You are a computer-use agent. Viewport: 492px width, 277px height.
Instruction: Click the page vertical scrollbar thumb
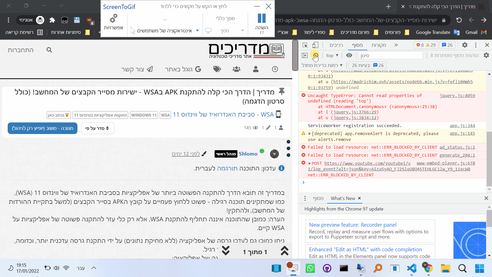295,55
